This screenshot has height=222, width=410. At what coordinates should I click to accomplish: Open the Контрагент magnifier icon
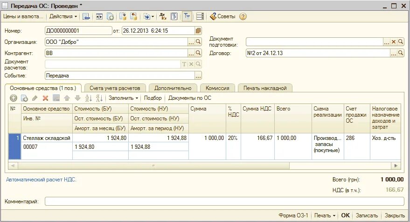click(198, 53)
